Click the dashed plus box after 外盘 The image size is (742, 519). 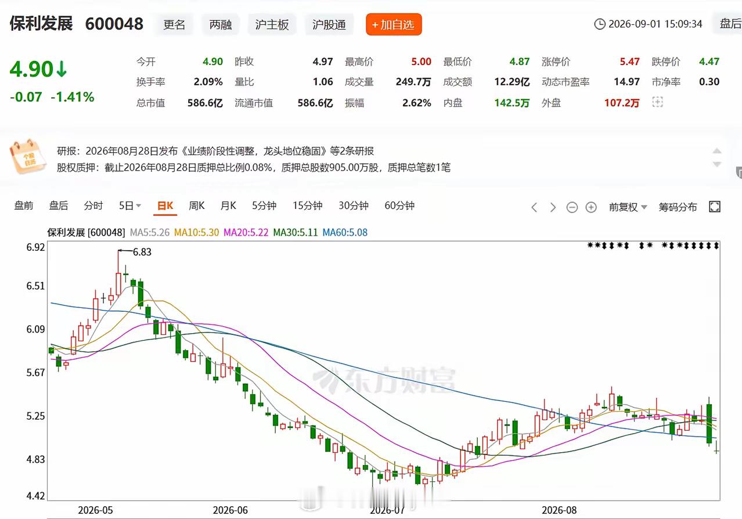657,102
